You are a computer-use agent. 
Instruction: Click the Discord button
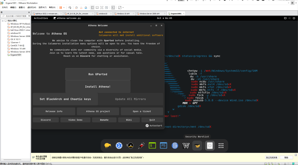(46, 120)
